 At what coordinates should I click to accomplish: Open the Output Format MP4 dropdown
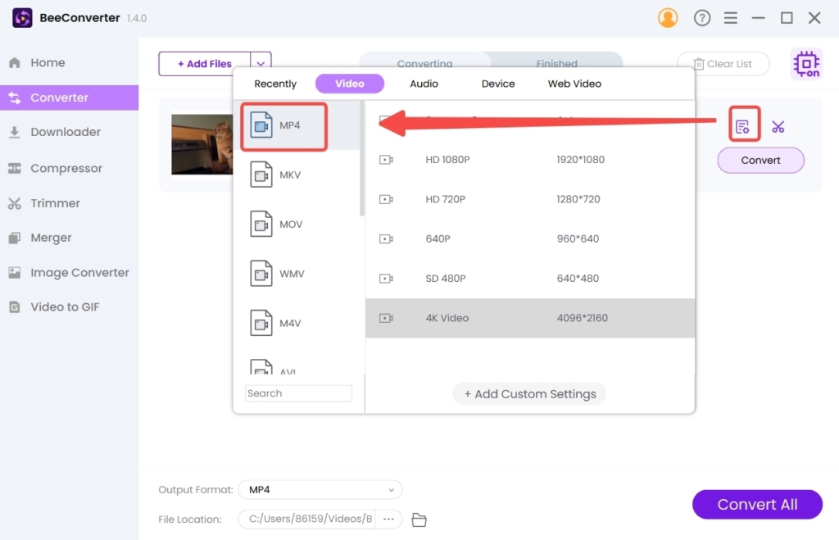(320, 489)
